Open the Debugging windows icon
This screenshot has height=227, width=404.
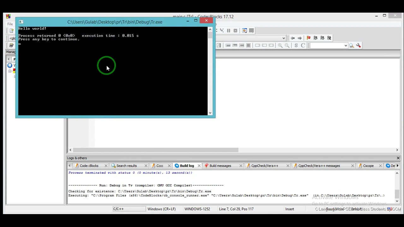pos(244,31)
